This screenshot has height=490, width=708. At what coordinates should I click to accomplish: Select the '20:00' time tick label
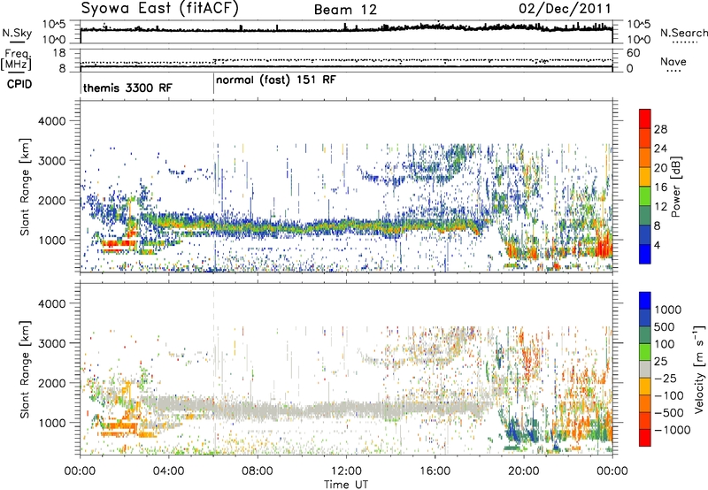pyautogui.click(x=524, y=471)
